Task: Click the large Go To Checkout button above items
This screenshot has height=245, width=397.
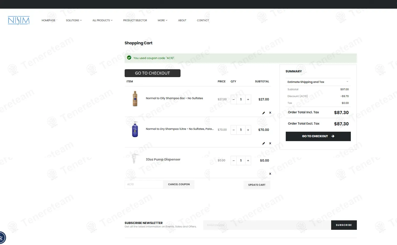Action: (152, 73)
